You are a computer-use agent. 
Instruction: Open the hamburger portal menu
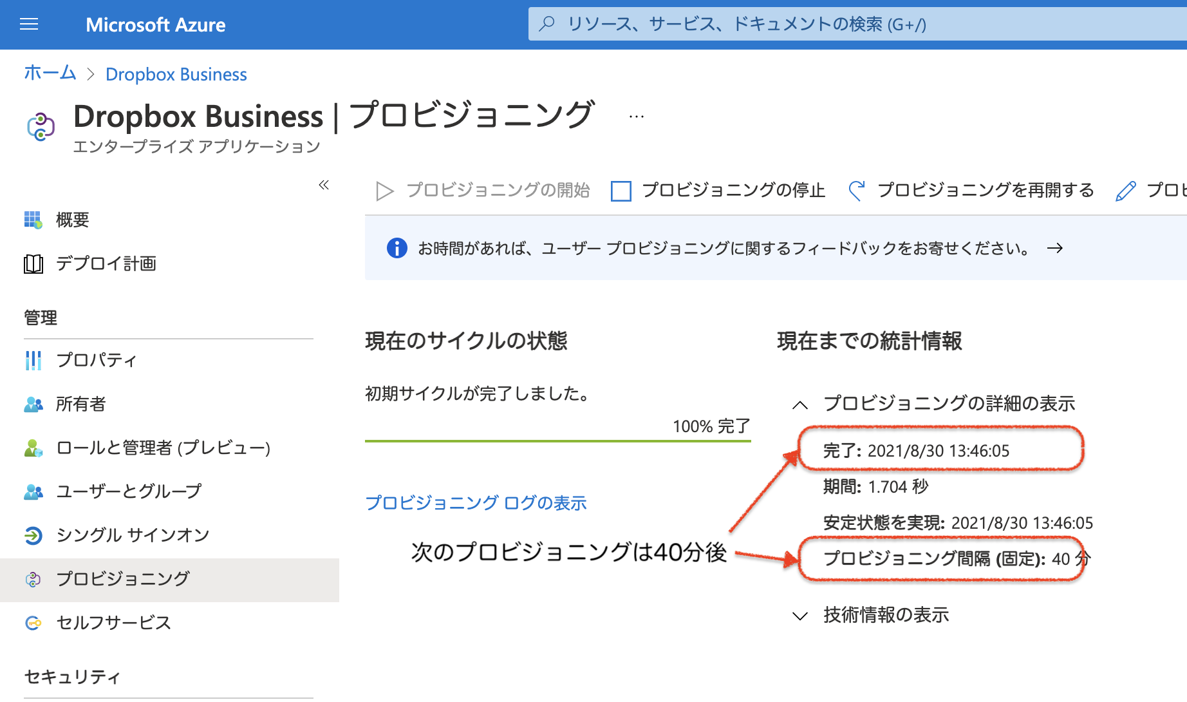[29, 24]
